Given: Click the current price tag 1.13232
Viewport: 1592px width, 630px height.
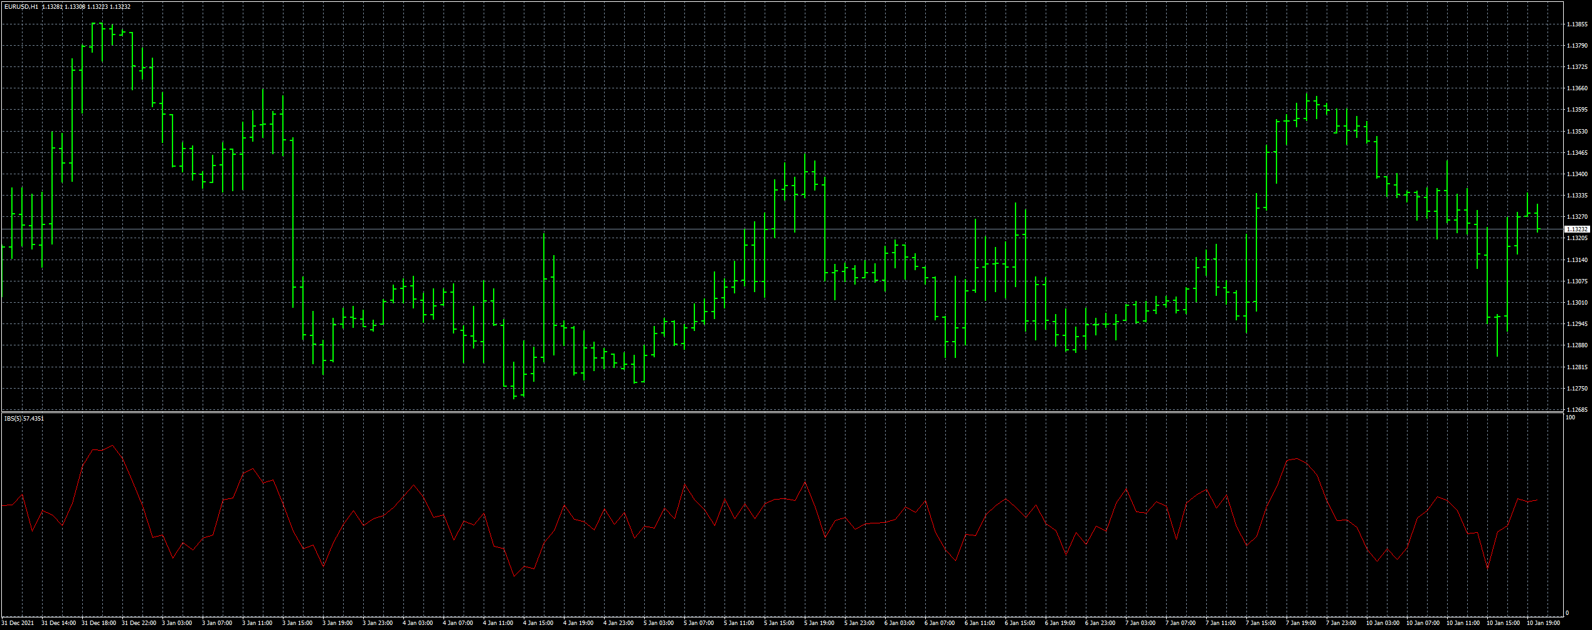Looking at the screenshot, I should (x=1576, y=229).
